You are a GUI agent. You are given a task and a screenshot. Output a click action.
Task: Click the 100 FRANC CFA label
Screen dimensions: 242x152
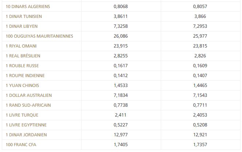tap(21, 145)
